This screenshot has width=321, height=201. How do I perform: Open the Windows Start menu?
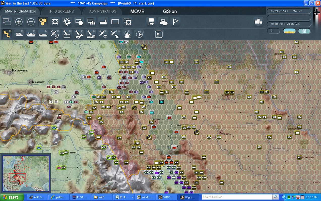coord(12,197)
